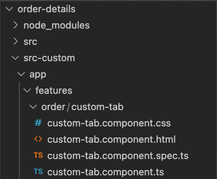Open custom-tab.component.css file
Screen dimensions: 217x179
[109, 123]
